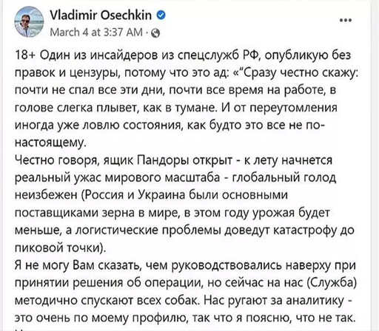This screenshot has width=379, height=331.
Task: Open the three-dot post options menu
Action: [346, 20]
